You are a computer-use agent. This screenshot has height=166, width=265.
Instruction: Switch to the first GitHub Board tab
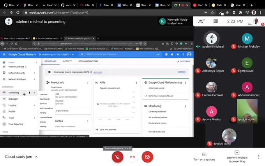[11, 5]
